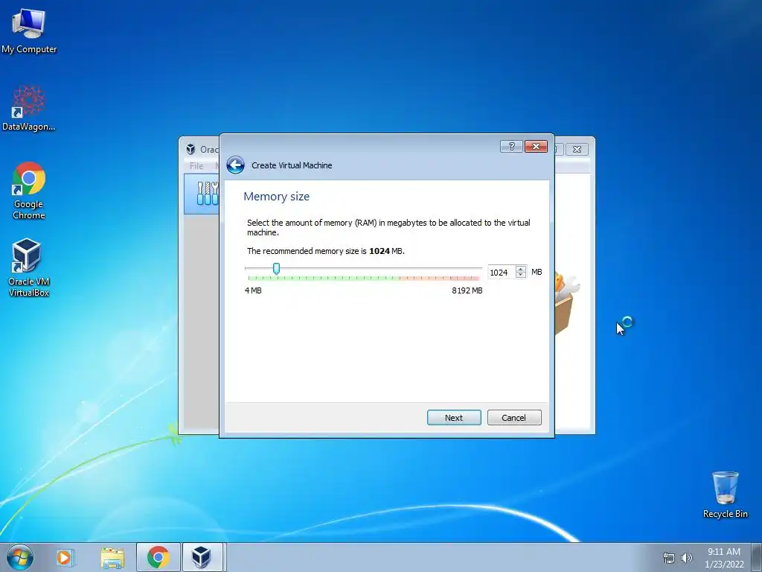Go back with the blue arrow icon
The image size is (762, 572).
(235, 165)
